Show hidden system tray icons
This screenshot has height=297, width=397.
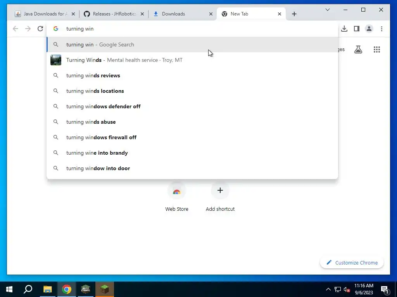pyautogui.click(x=328, y=289)
